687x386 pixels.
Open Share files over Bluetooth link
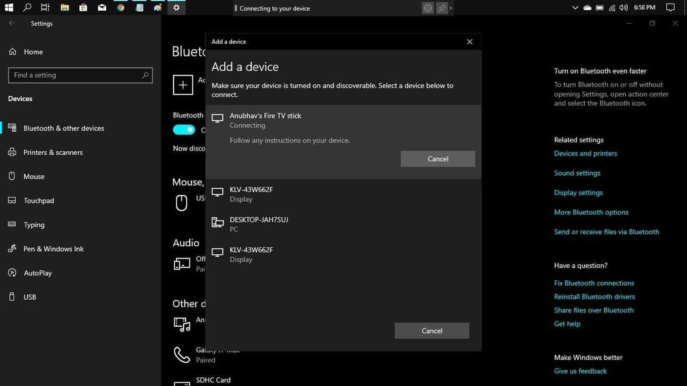tap(594, 310)
